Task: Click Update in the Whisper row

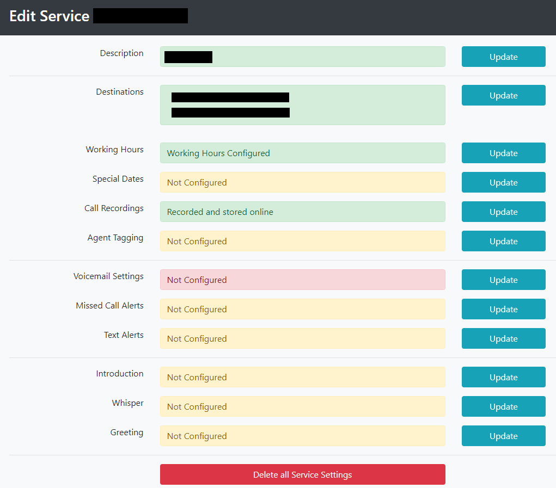Action: pyautogui.click(x=503, y=406)
